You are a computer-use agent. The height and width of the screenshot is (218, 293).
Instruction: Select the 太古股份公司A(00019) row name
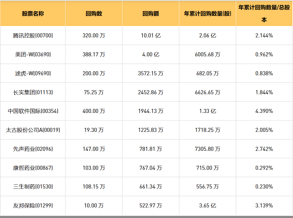click(33, 130)
